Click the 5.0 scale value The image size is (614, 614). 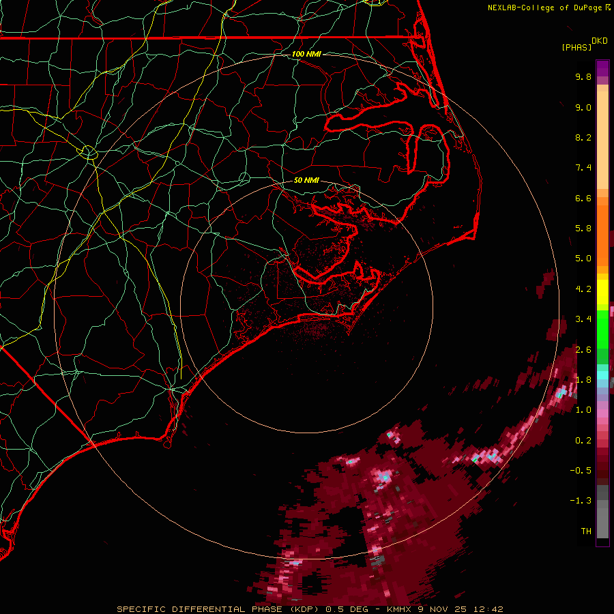pos(583,259)
